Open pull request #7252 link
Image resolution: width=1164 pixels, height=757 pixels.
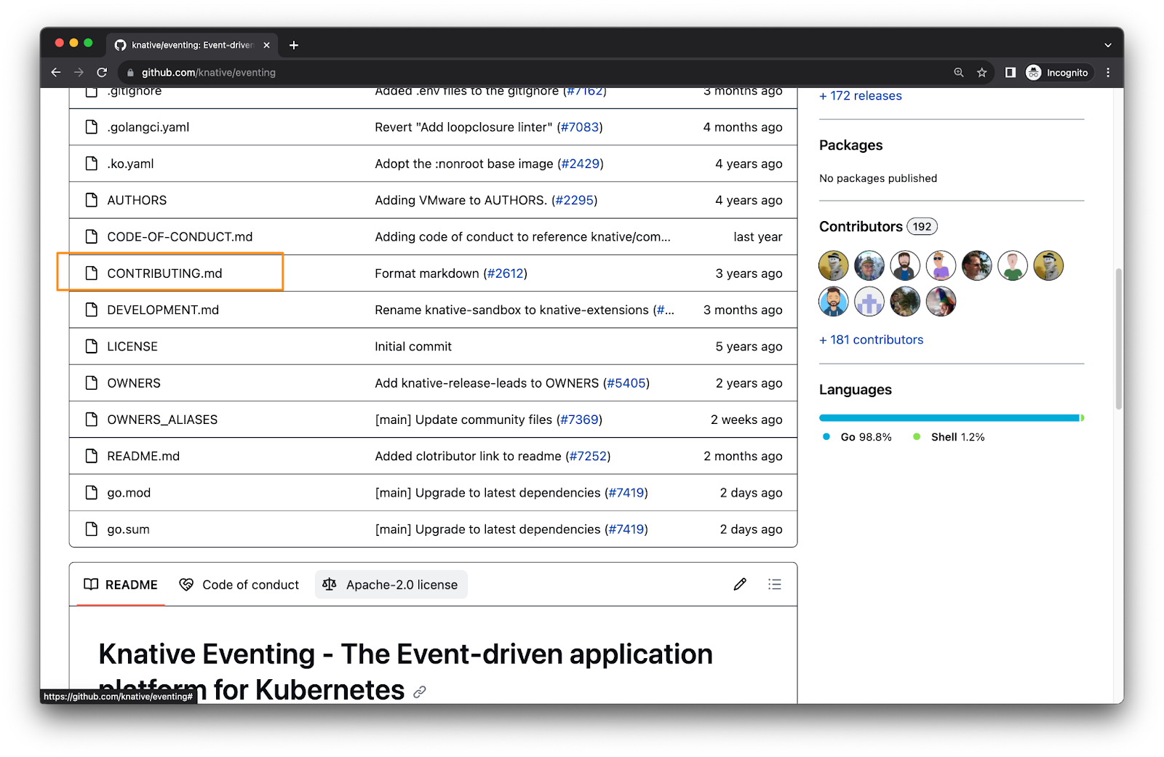click(588, 456)
